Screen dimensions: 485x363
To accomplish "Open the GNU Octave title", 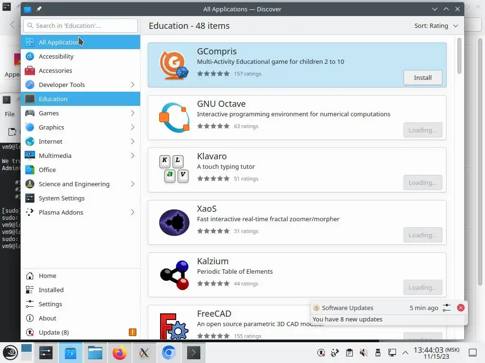I will coord(221,104).
